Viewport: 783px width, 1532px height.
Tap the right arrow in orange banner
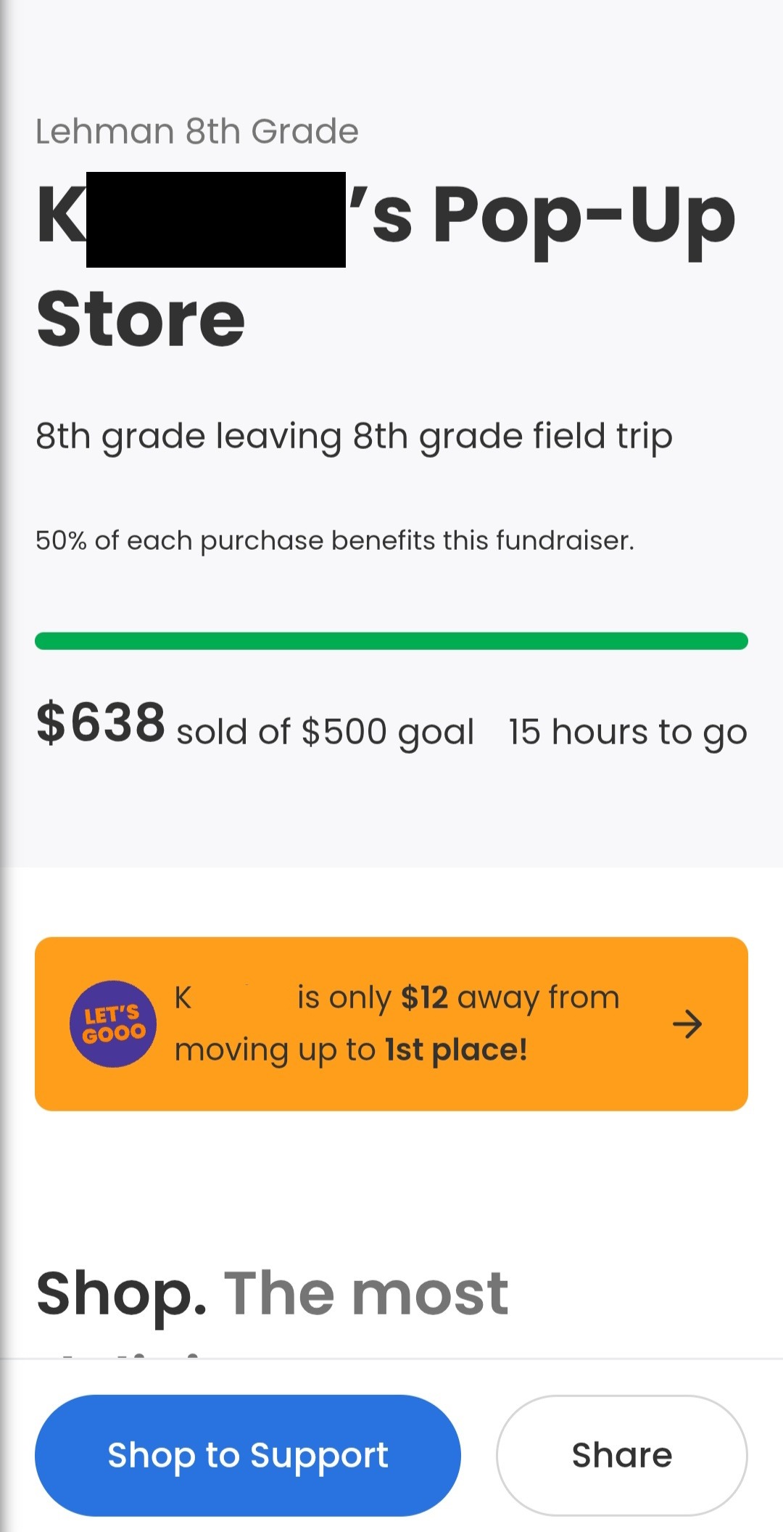(687, 1024)
